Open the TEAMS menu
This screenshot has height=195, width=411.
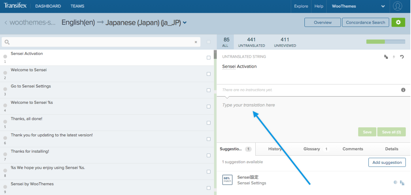point(78,6)
